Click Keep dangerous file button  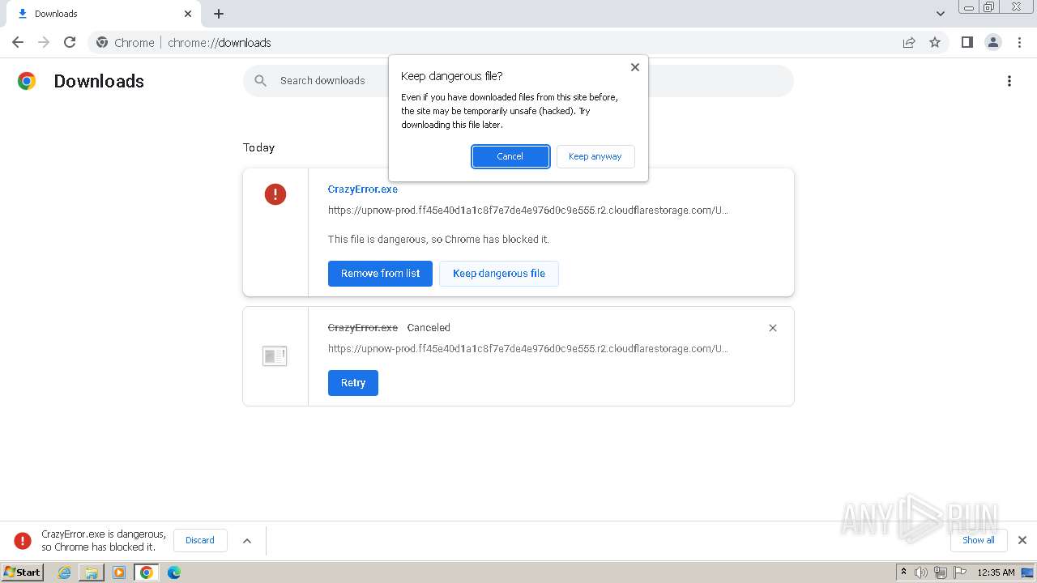pyautogui.click(x=499, y=274)
